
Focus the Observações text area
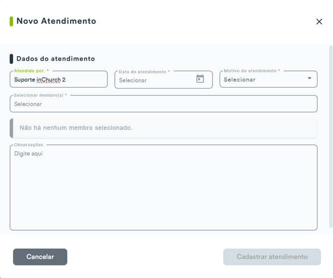pyautogui.click(x=164, y=187)
